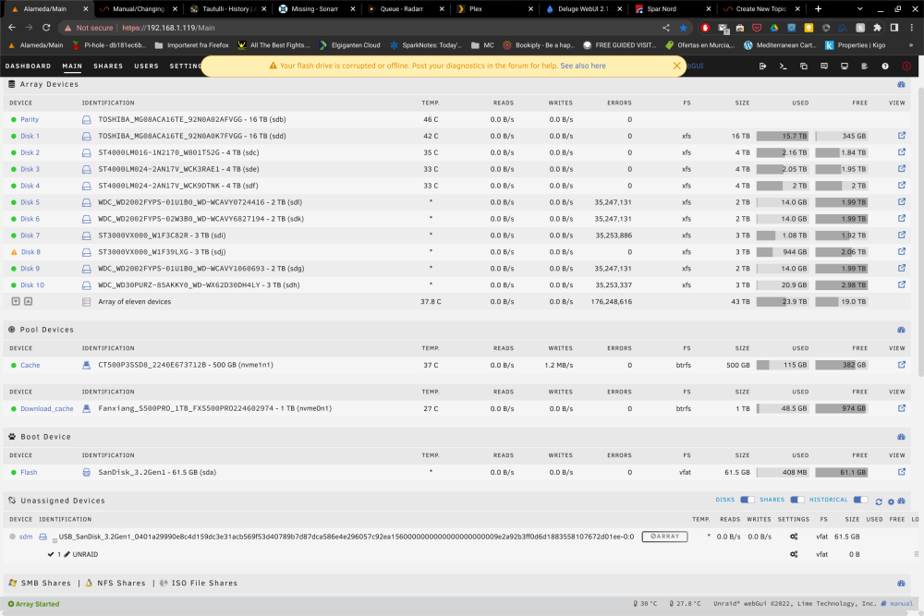Click the Unraid info monitor icon
This screenshot has height=616, width=924.
point(845,66)
